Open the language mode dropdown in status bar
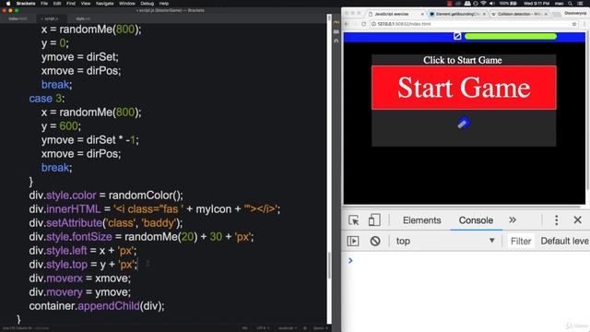Image resolution: width=590 pixels, height=332 pixels. pyautogui.click(x=288, y=328)
